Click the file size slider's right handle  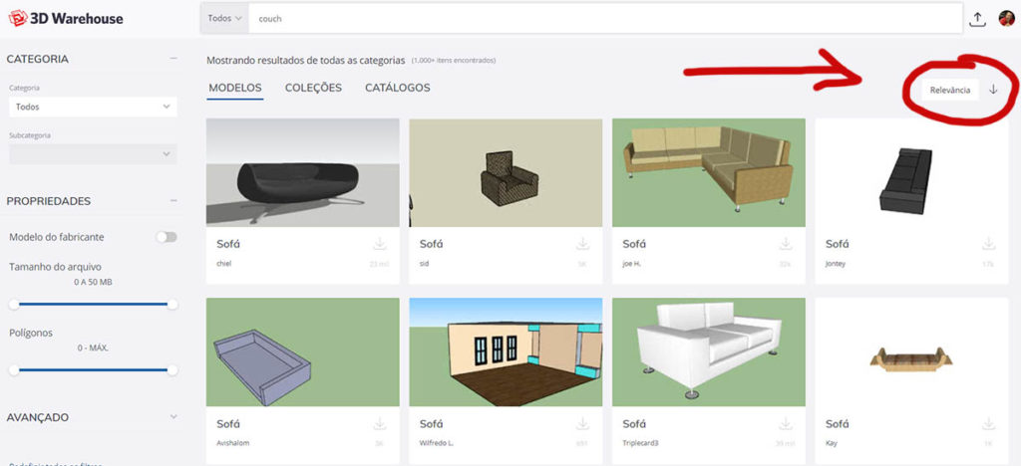pos(172,304)
